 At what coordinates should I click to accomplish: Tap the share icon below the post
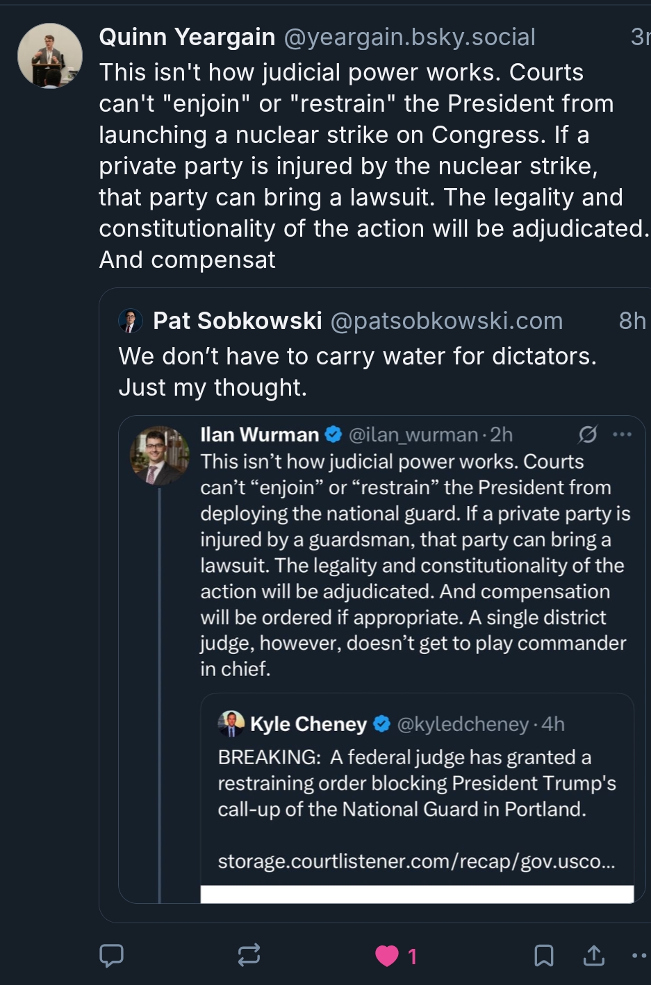[x=593, y=956]
